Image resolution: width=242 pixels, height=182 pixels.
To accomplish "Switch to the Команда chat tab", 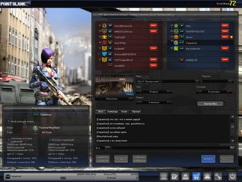I will tap(113, 111).
